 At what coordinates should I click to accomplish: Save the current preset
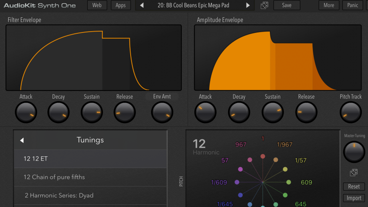click(x=286, y=5)
